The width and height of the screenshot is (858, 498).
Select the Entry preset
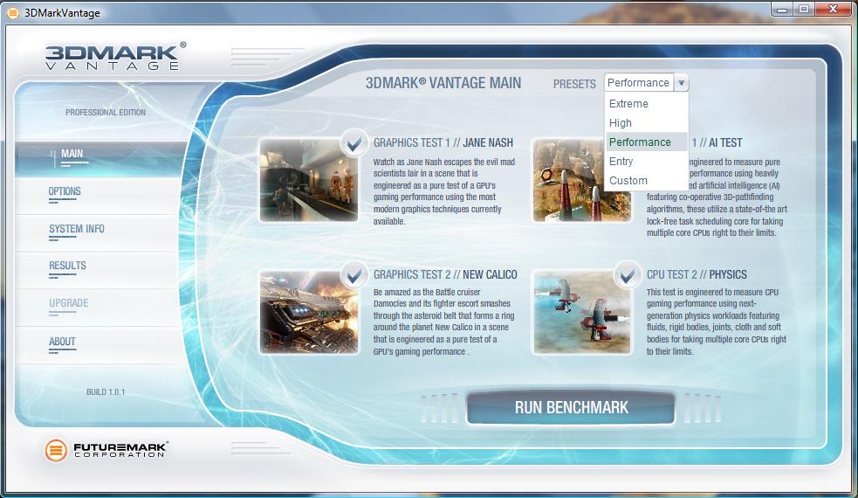point(646,161)
